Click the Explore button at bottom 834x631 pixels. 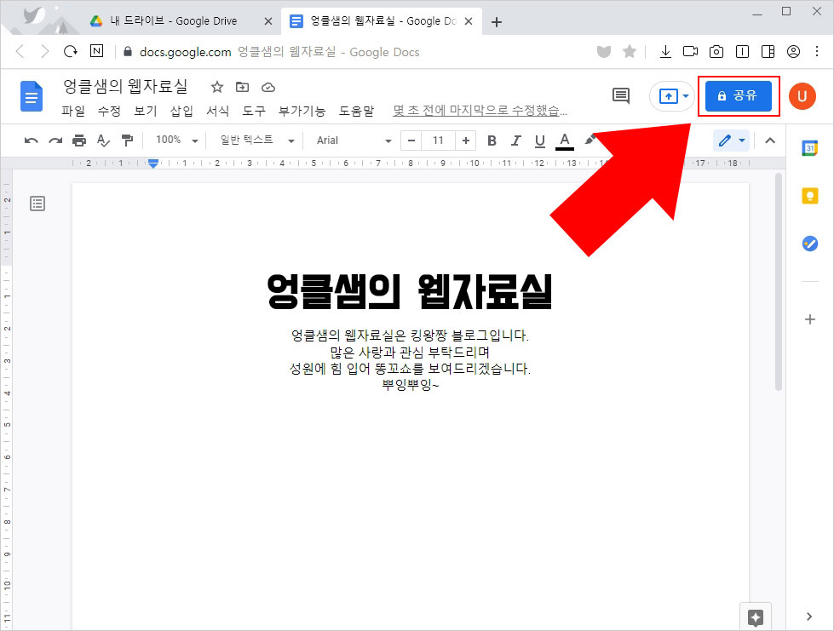[x=756, y=617]
